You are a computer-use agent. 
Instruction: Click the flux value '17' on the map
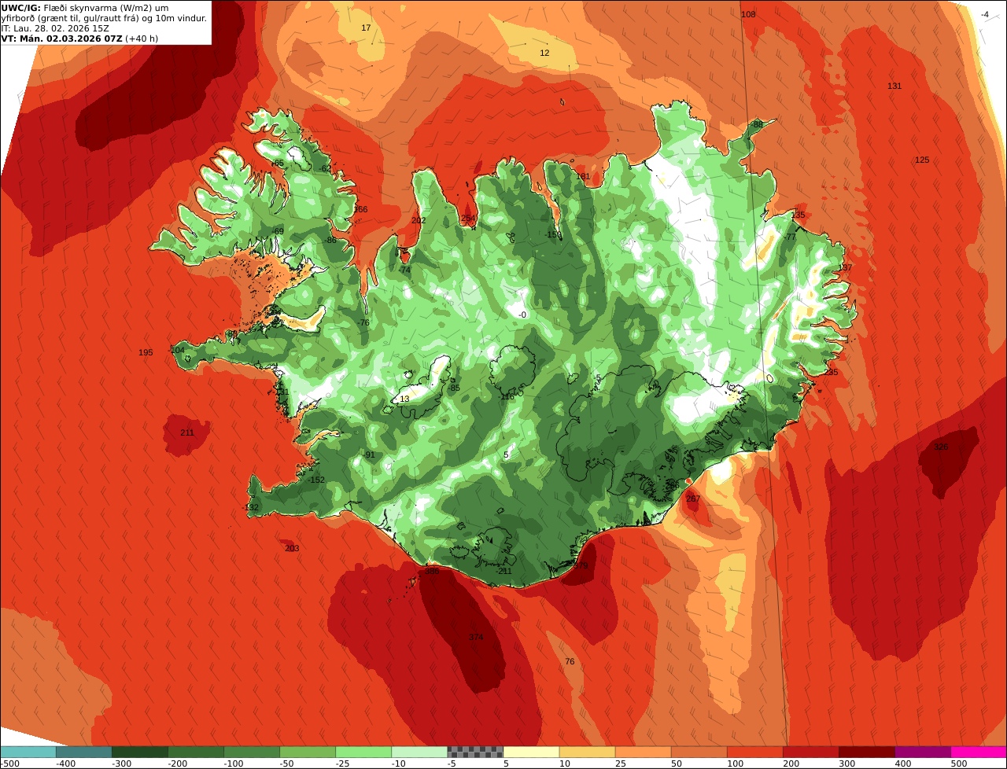tap(366, 28)
